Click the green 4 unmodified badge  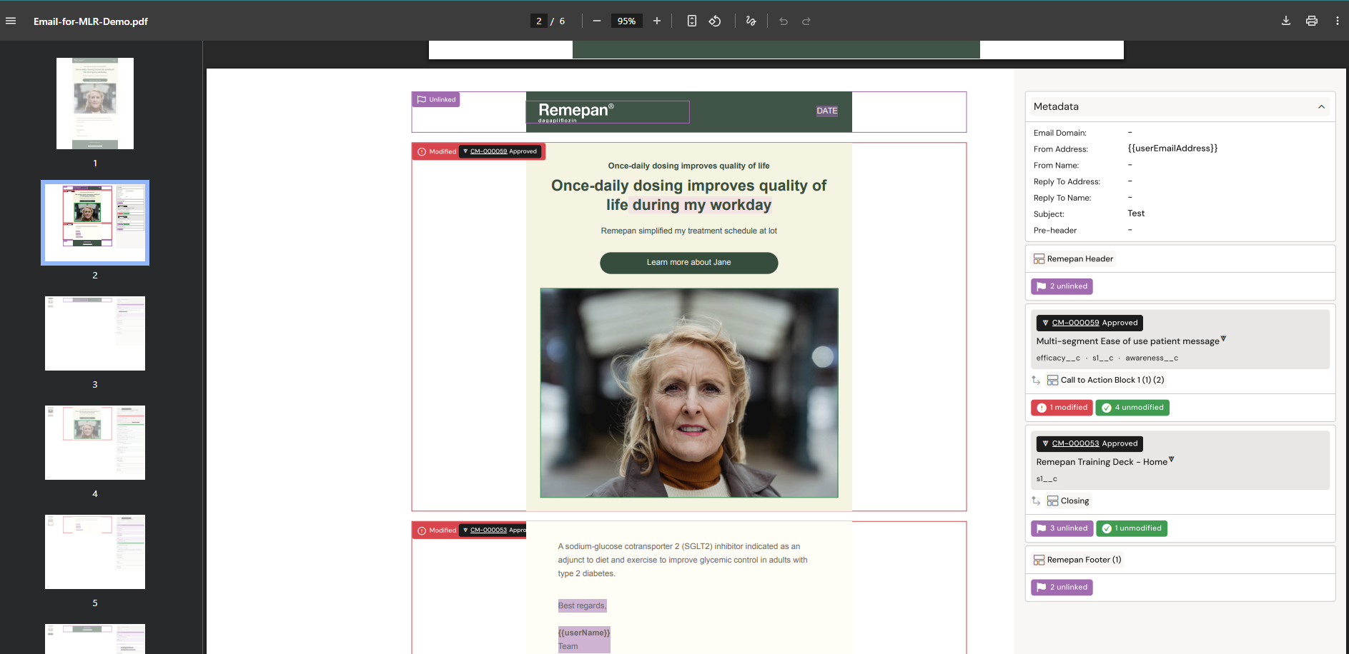pyautogui.click(x=1132, y=408)
